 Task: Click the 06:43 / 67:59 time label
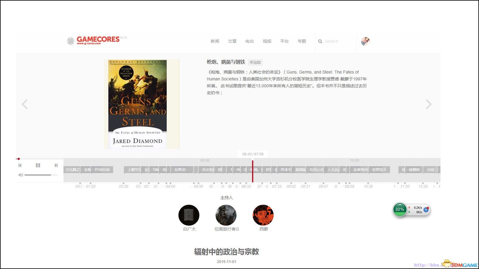(253, 154)
